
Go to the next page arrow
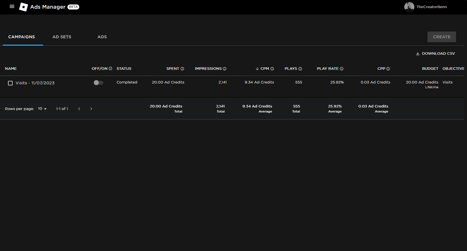click(91, 109)
